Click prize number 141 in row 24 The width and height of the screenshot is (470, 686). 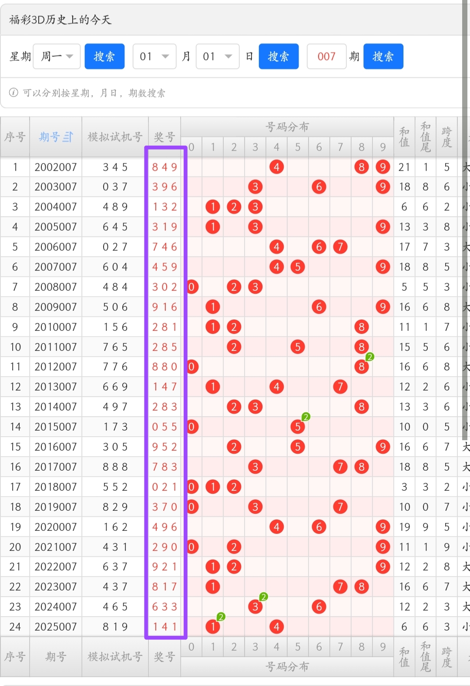(164, 627)
